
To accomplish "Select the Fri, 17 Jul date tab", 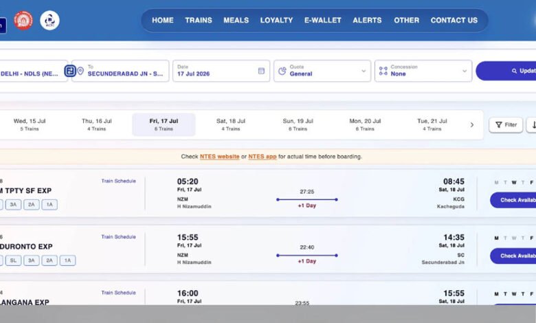I will (x=164, y=125).
